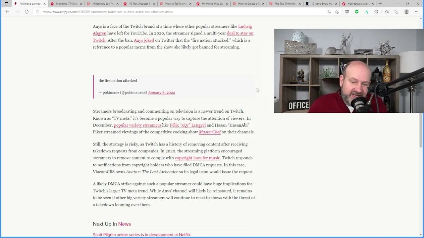Switch to the 10 Most Popular tab

[139, 4]
